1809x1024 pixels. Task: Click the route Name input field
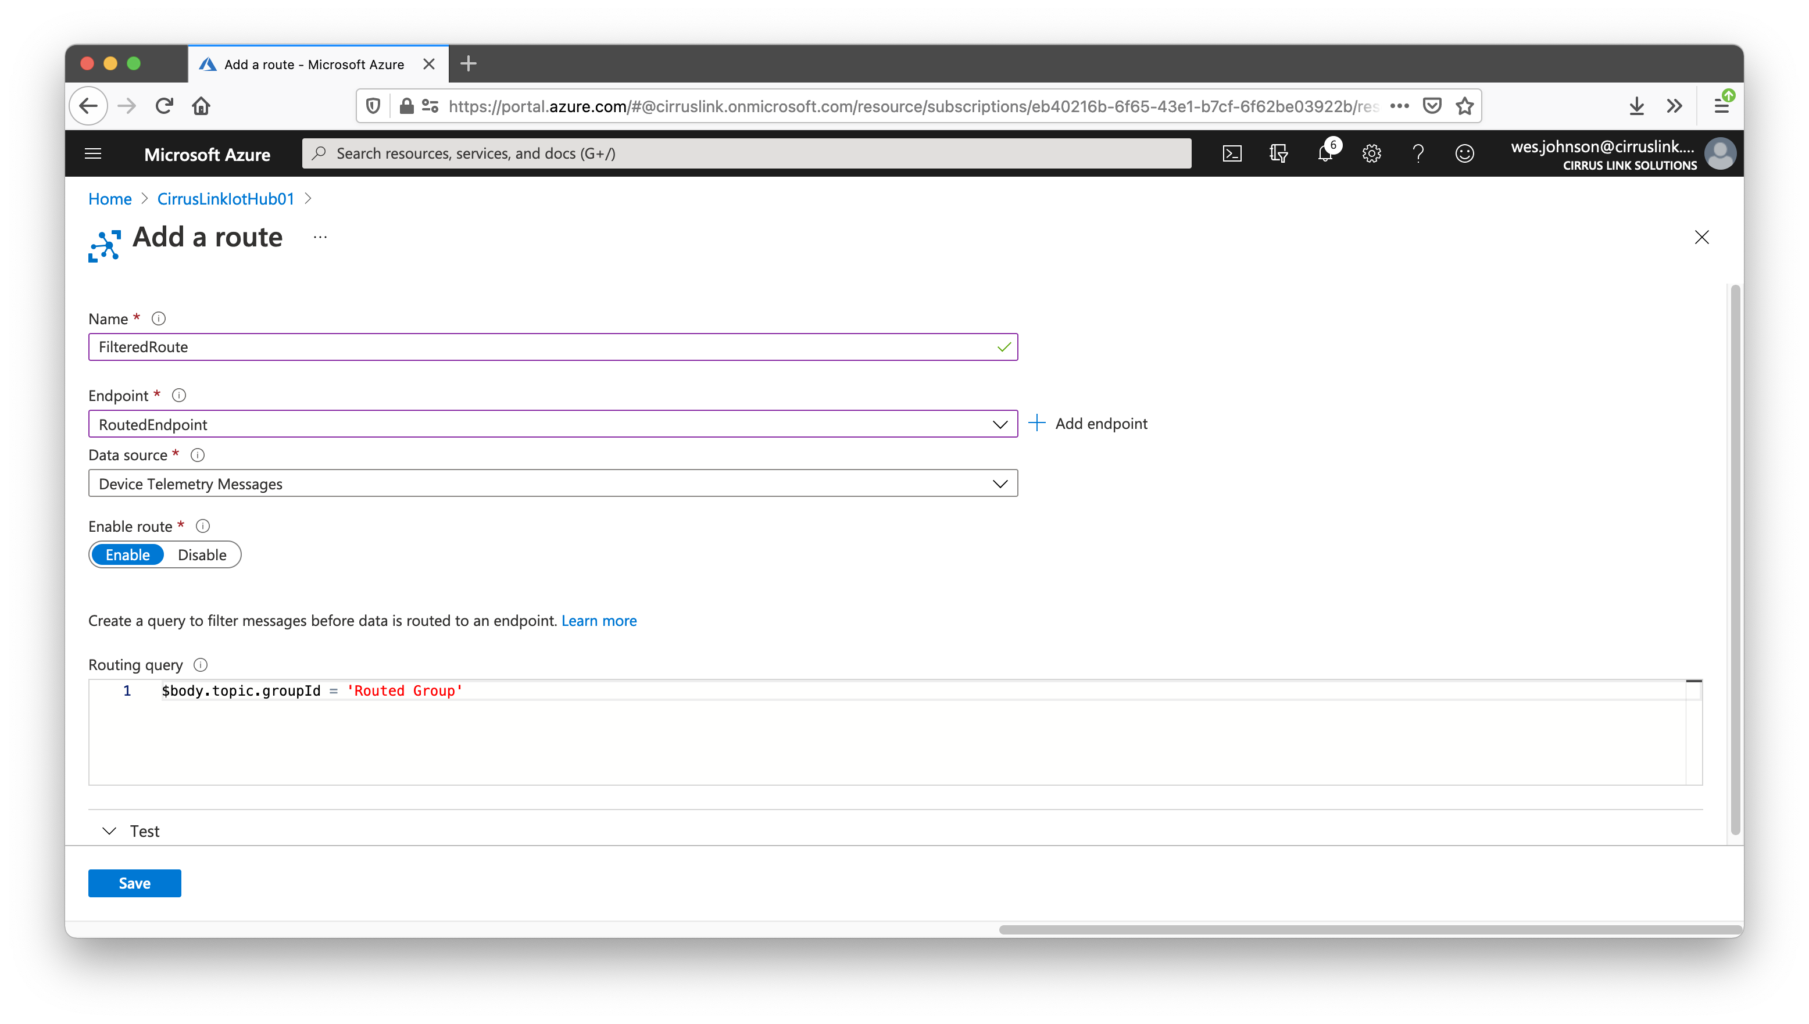tap(542, 347)
